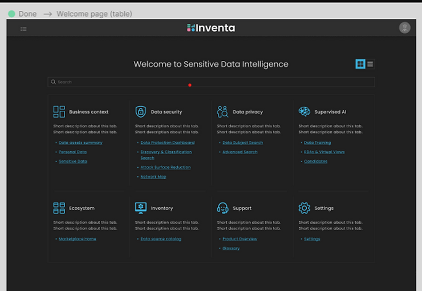Select the Data privacy heading

(248, 112)
